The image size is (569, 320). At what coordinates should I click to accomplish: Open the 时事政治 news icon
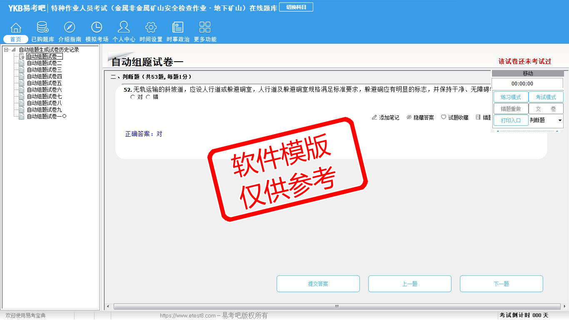178,28
